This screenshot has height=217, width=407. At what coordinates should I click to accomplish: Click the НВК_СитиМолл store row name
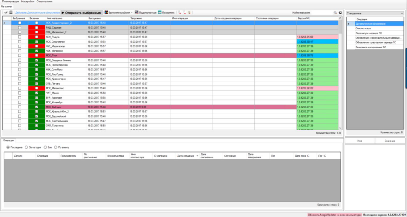point(54,70)
